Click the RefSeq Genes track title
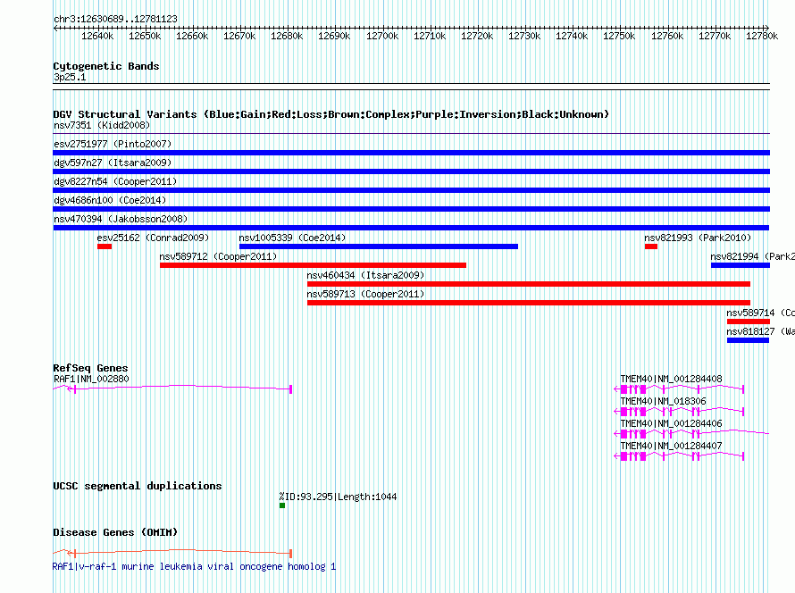The width and height of the screenshot is (795, 593). click(90, 368)
